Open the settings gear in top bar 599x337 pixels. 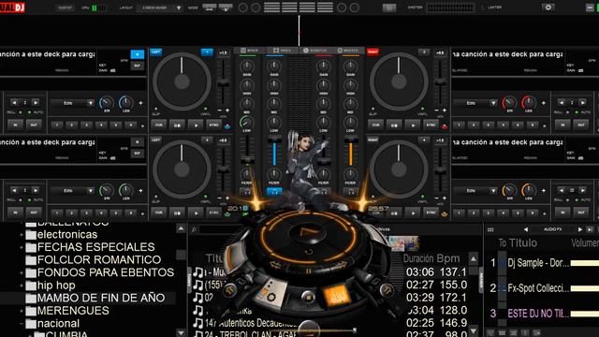tap(548, 7)
